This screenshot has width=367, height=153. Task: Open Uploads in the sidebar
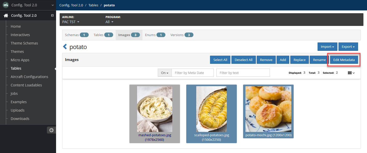tap(18, 110)
